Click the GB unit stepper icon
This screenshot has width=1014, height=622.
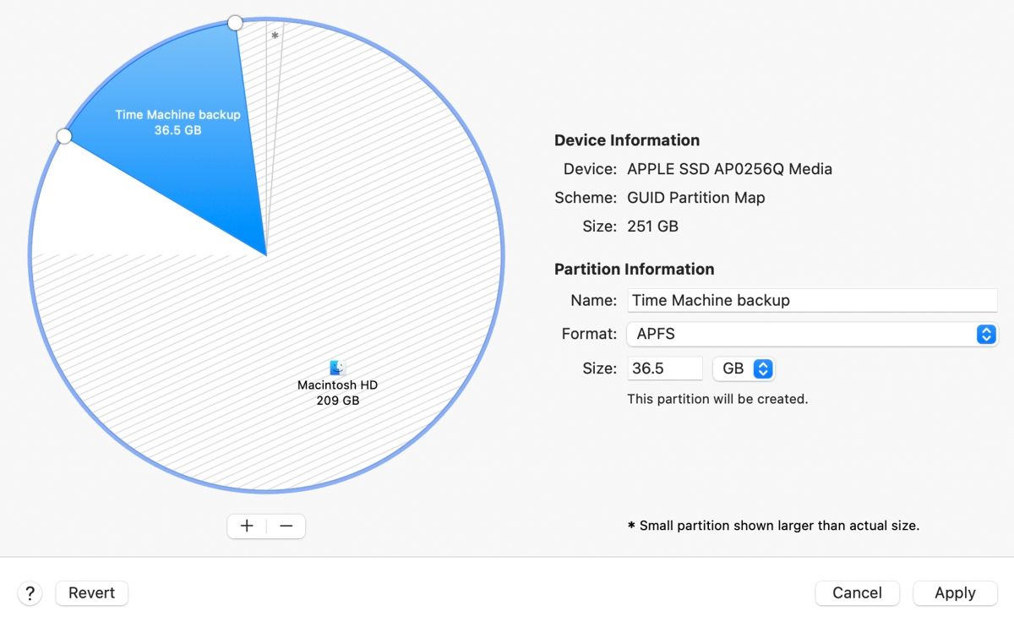click(763, 368)
